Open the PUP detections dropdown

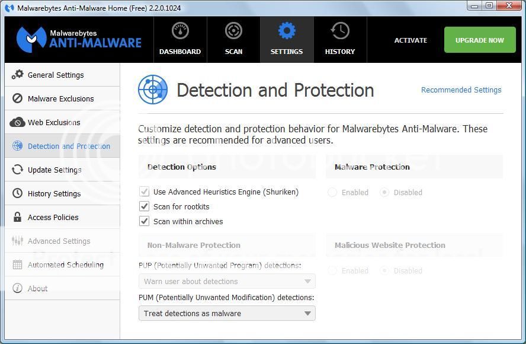[227, 281]
